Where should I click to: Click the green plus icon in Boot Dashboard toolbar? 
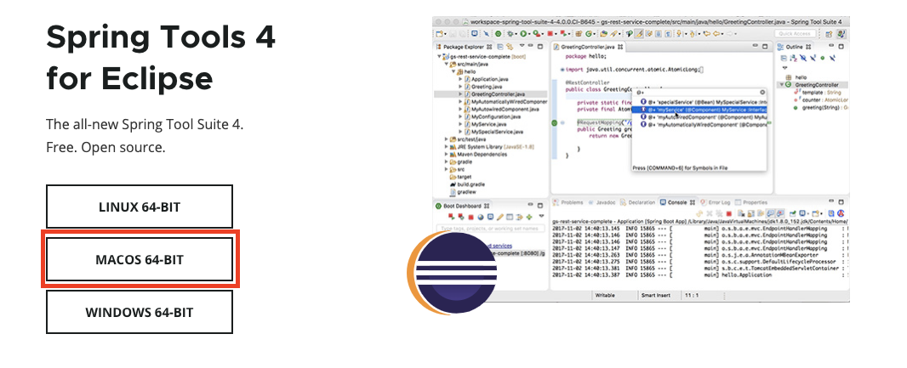(x=529, y=218)
